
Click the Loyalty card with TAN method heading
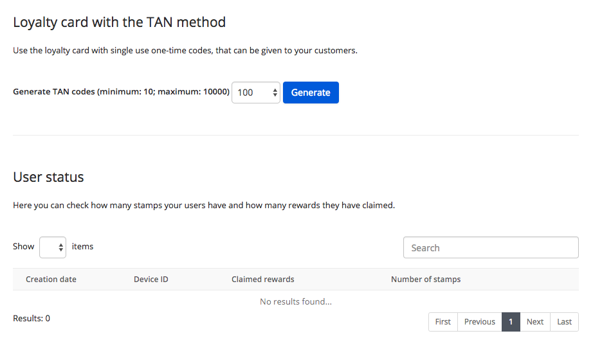pos(119,22)
